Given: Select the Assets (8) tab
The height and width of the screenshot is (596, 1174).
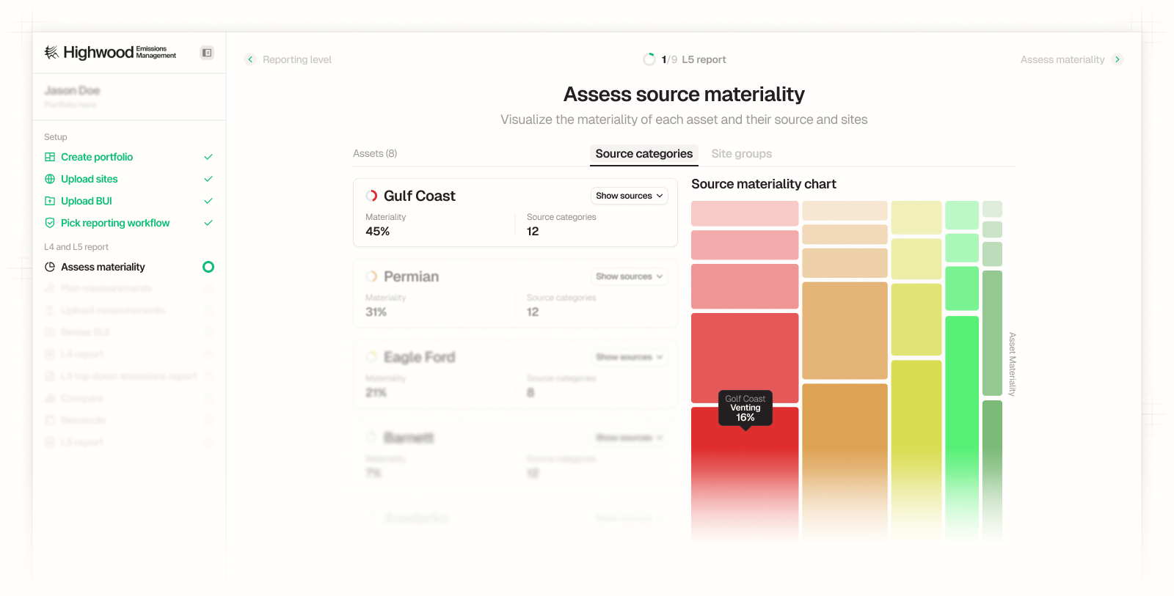Looking at the screenshot, I should click(375, 153).
